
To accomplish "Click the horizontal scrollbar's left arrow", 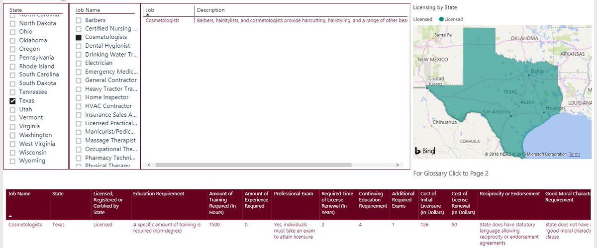I will coord(148,165).
